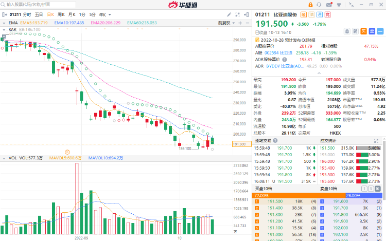
Task: Switch to 分时 chart tab
Action: click(x=27, y=15)
